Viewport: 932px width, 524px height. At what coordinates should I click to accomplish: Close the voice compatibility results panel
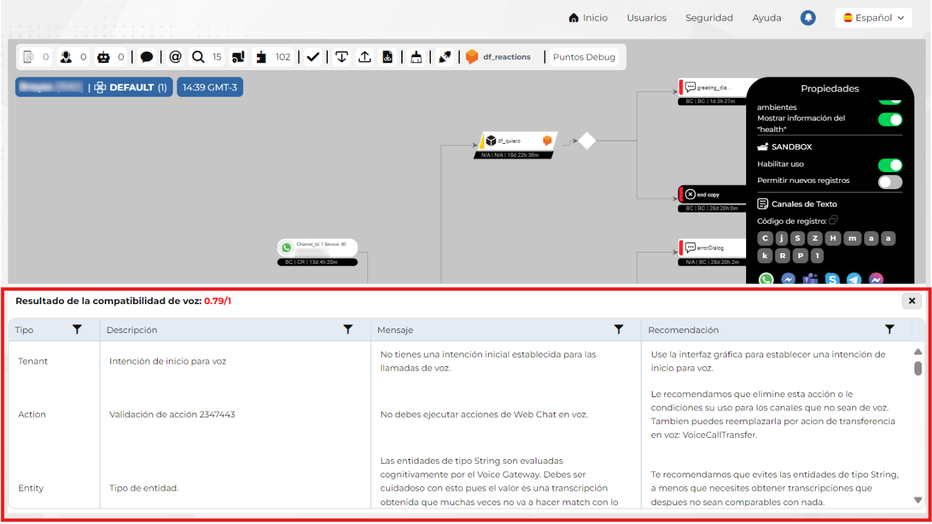click(912, 301)
